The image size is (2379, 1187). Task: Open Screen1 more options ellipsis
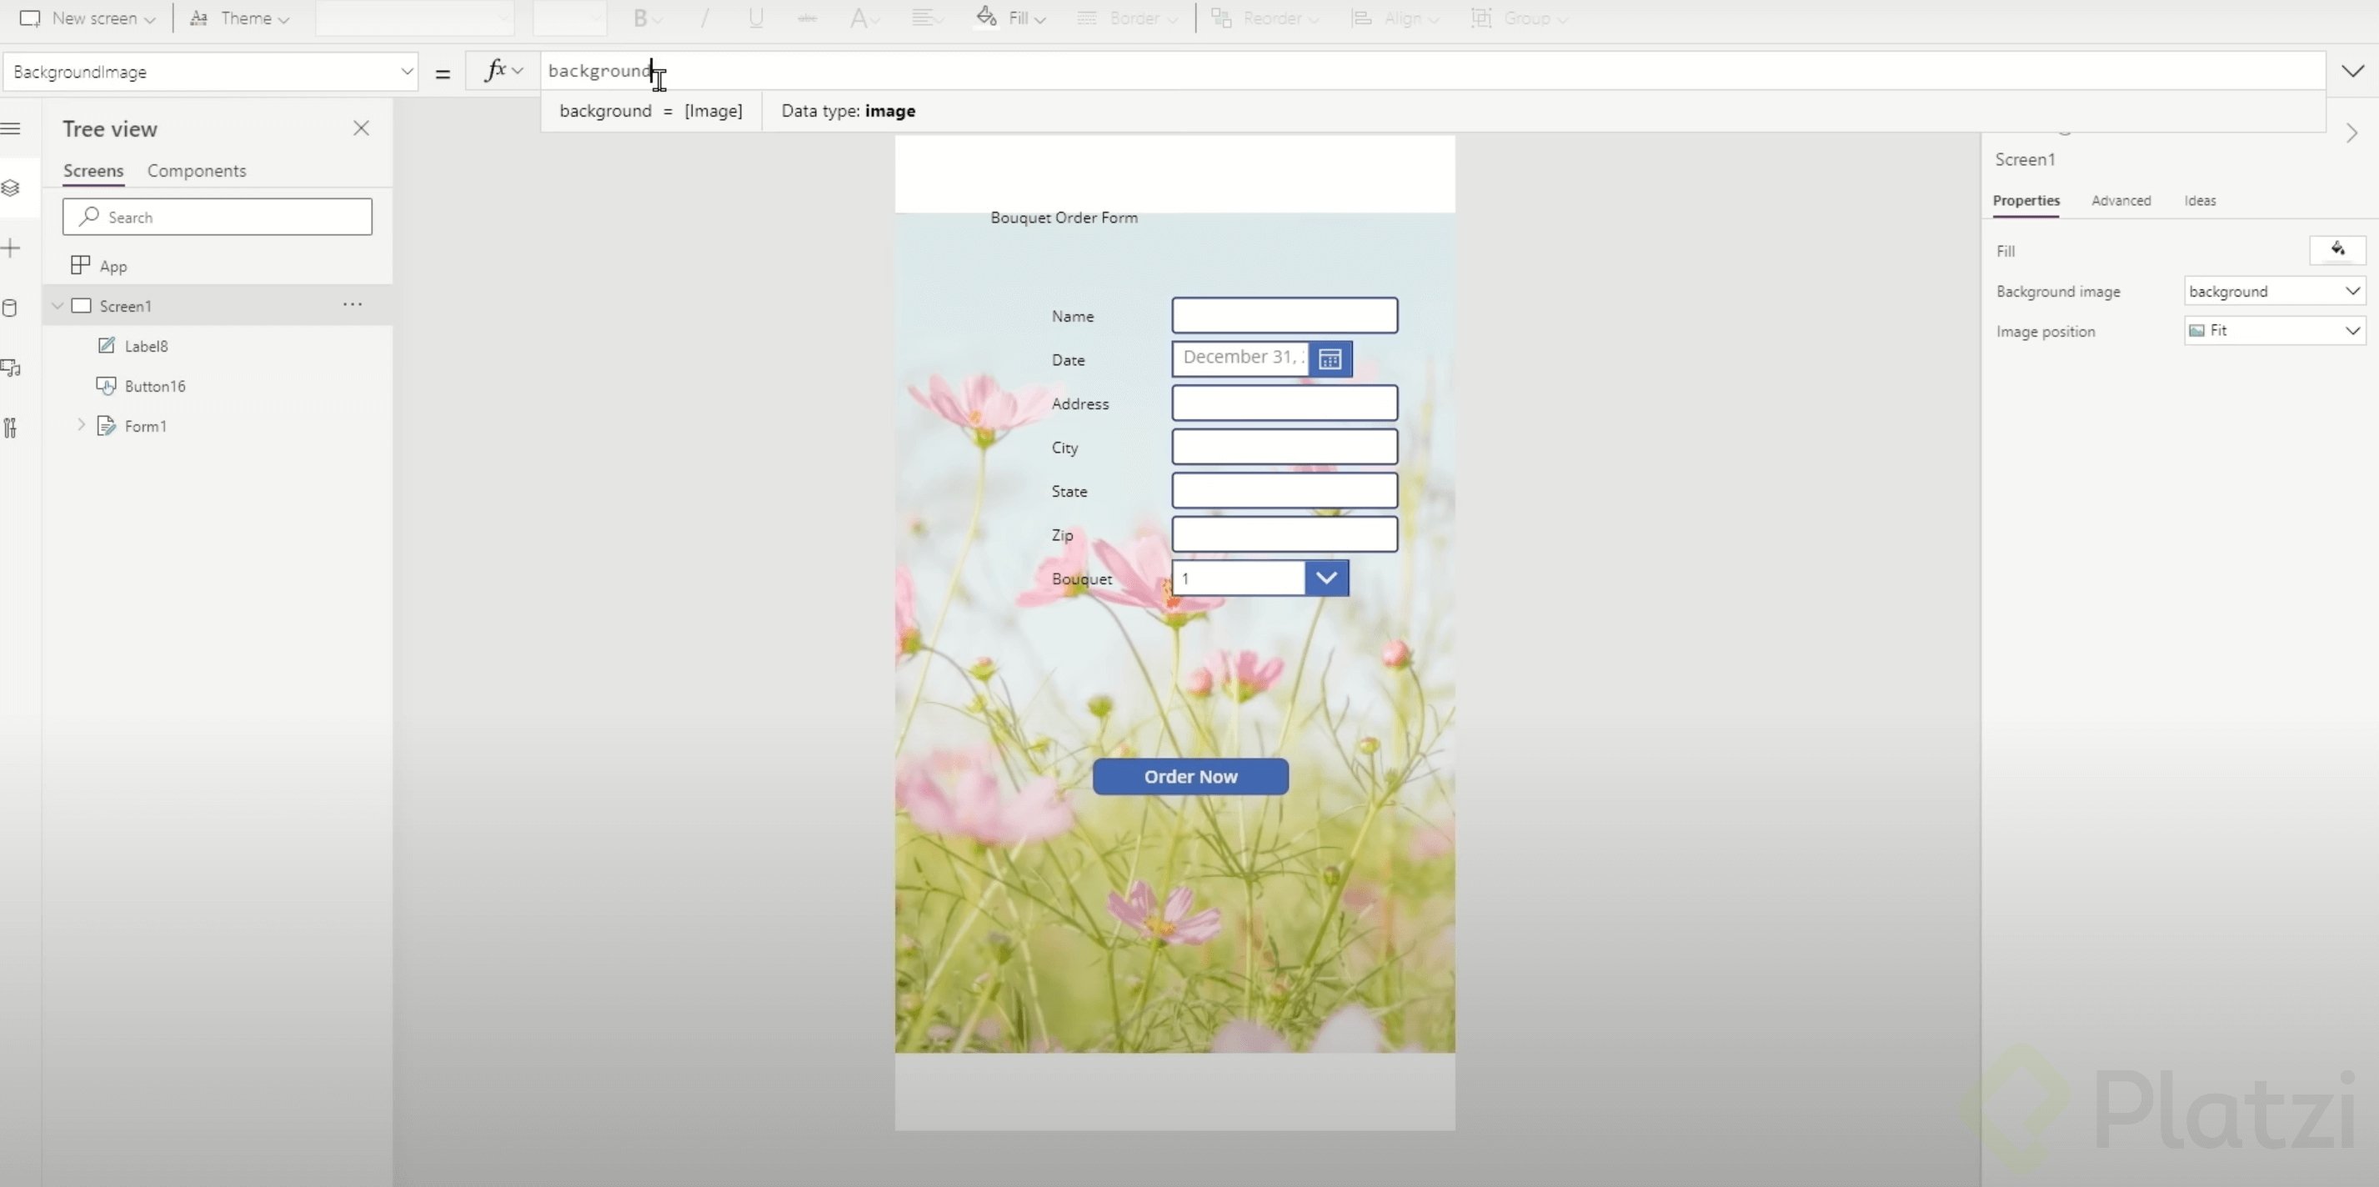pyautogui.click(x=353, y=304)
